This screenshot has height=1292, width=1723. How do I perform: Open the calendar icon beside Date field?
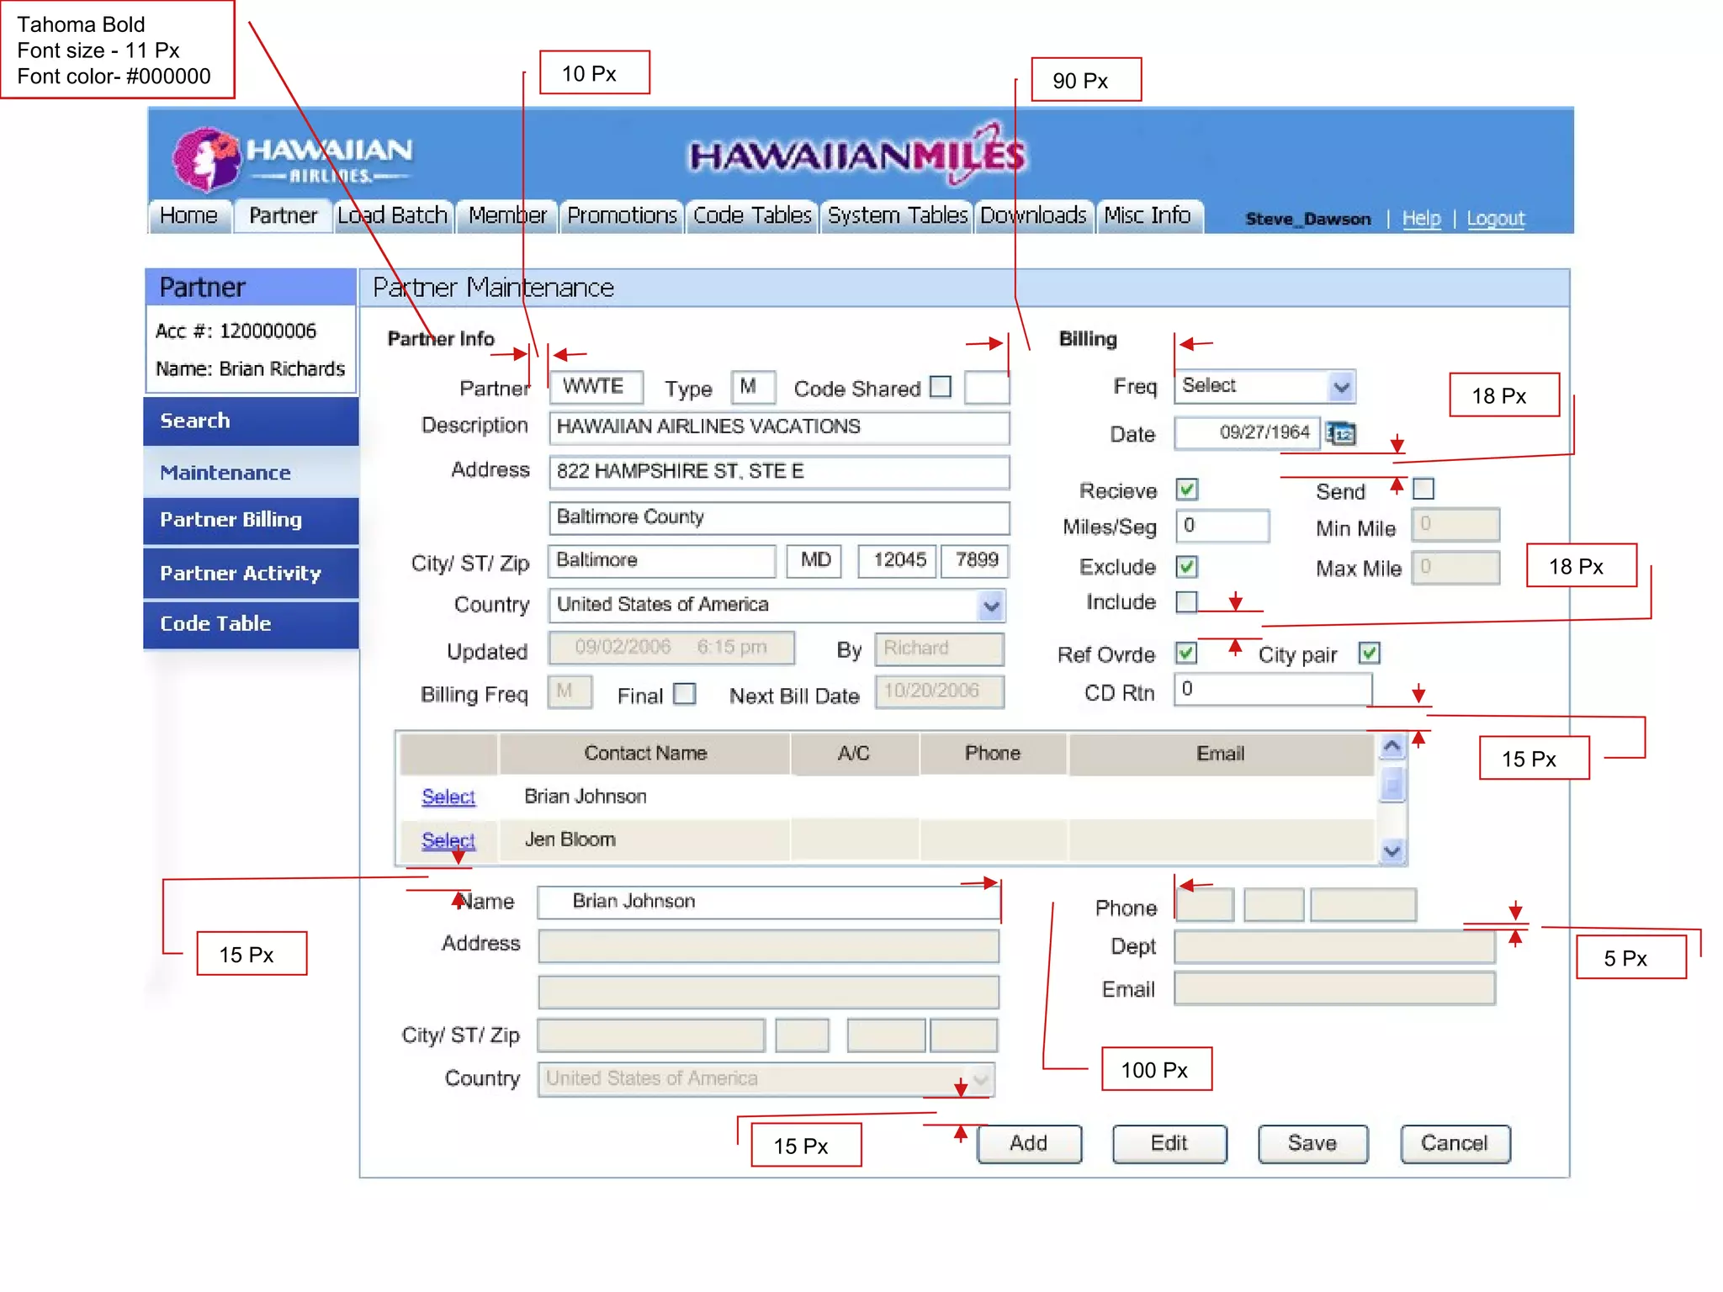[x=1340, y=433]
